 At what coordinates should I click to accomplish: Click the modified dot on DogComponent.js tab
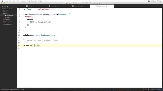(112, 6)
